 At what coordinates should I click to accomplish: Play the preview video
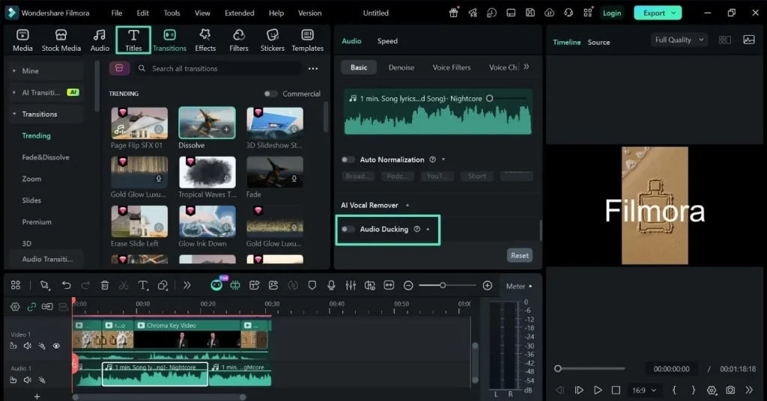(598, 390)
